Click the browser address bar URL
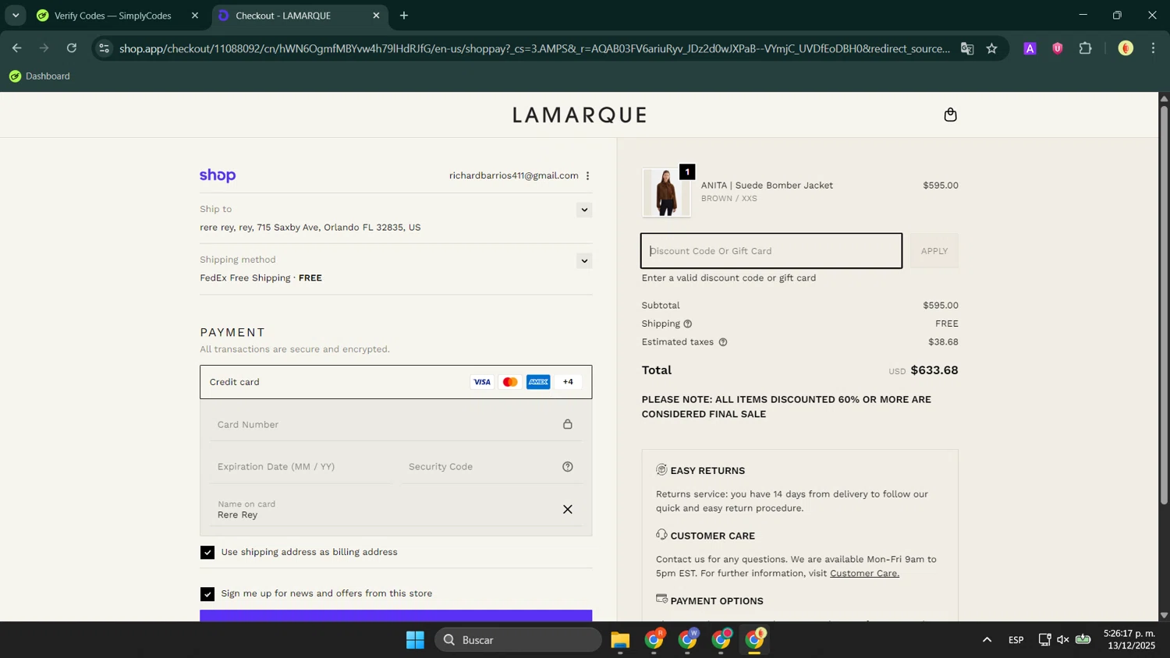Image resolution: width=1170 pixels, height=658 pixels. [x=534, y=48]
